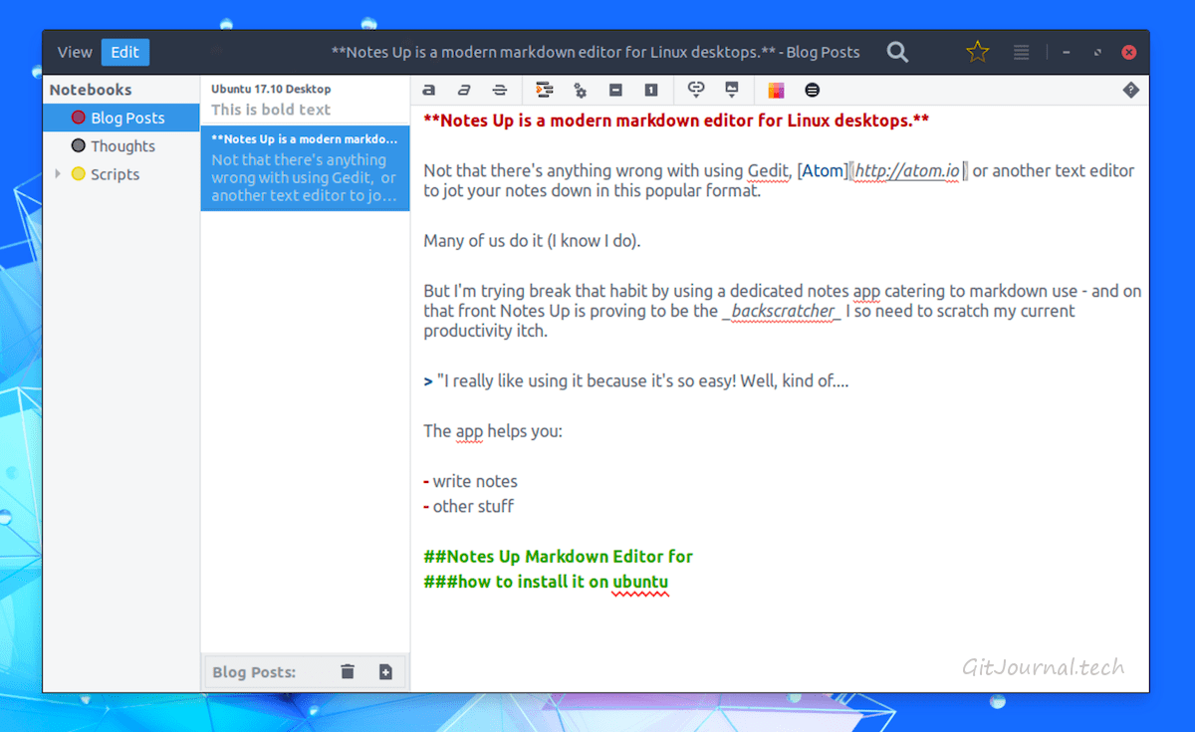Image resolution: width=1195 pixels, height=732 pixels.
Task: Click the 'This is bold text' note preview
Action: [x=271, y=110]
